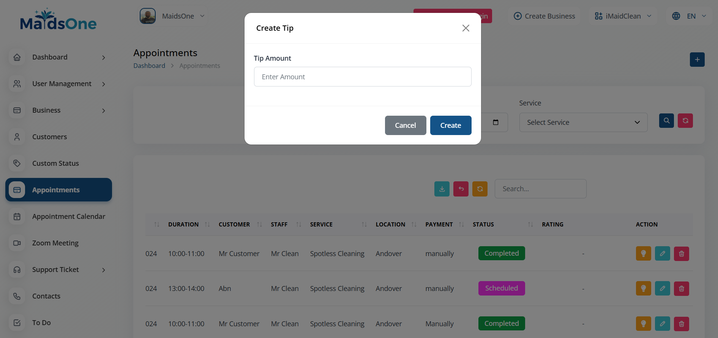718x338 pixels.
Task: Click the delete trash icon for Abn's appointment
Action: click(681, 289)
